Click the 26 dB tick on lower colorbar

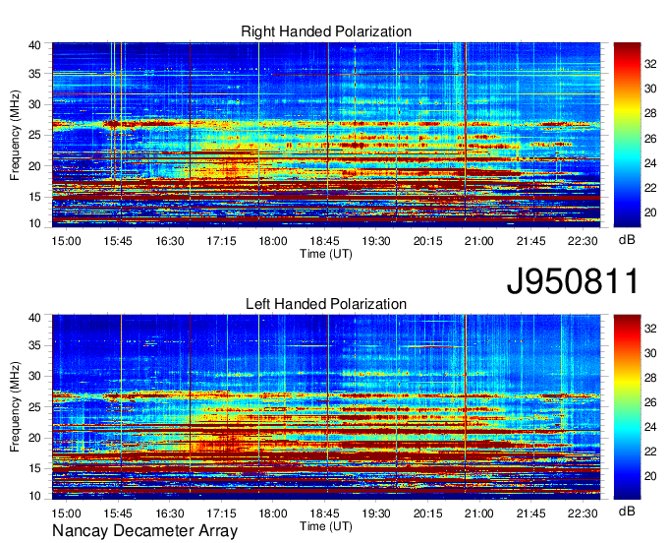tap(650, 402)
